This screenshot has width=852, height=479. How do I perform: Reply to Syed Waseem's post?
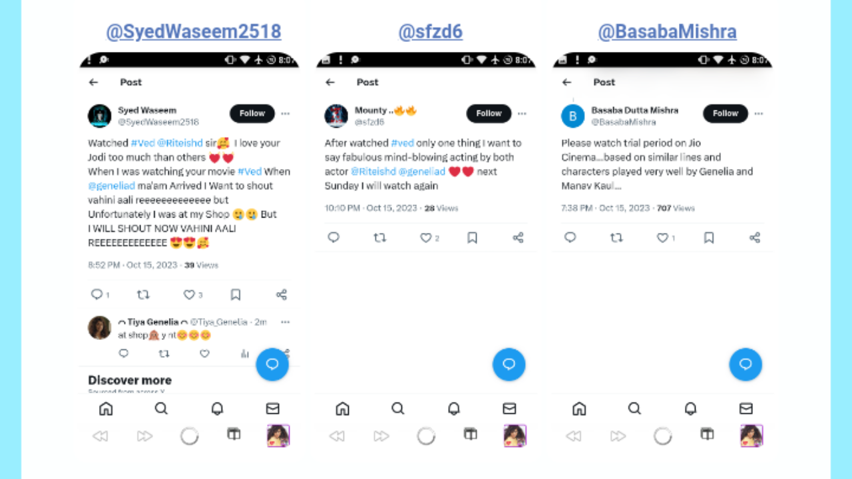(x=97, y=294)
